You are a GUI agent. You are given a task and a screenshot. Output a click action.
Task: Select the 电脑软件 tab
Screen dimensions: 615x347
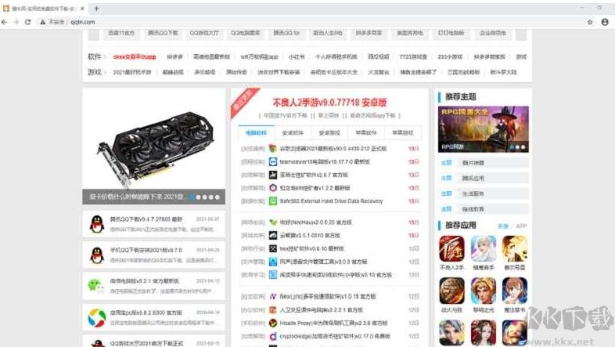pyautogui.click(x=256, y=133)
